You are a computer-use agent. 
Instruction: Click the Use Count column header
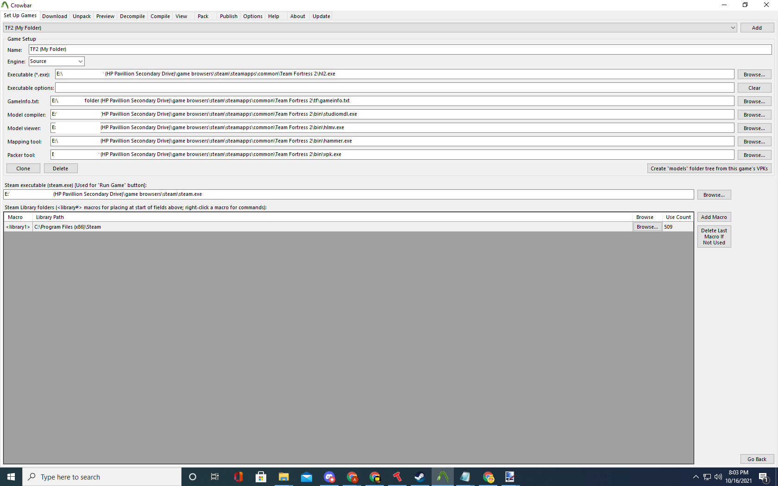(678, 217)
